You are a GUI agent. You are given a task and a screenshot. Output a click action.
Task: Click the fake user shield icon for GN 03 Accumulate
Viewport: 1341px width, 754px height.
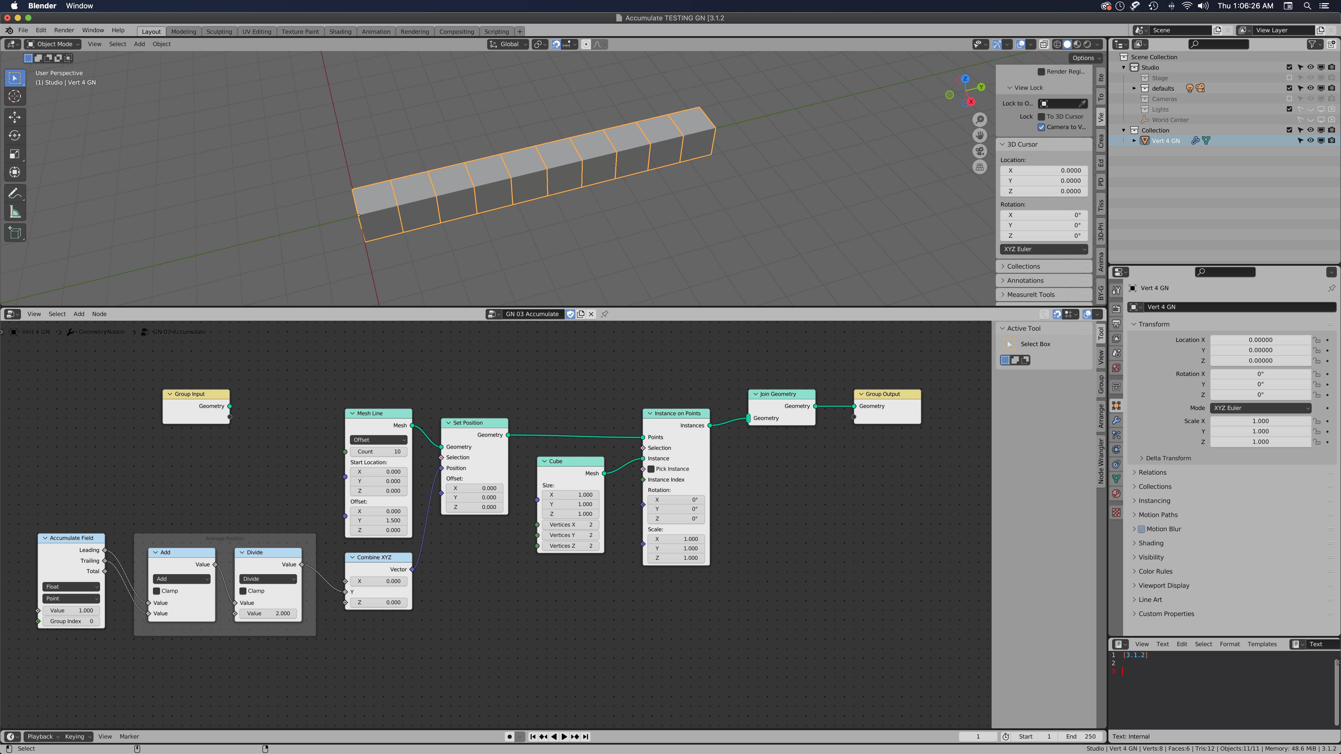(x=570, y=314)
